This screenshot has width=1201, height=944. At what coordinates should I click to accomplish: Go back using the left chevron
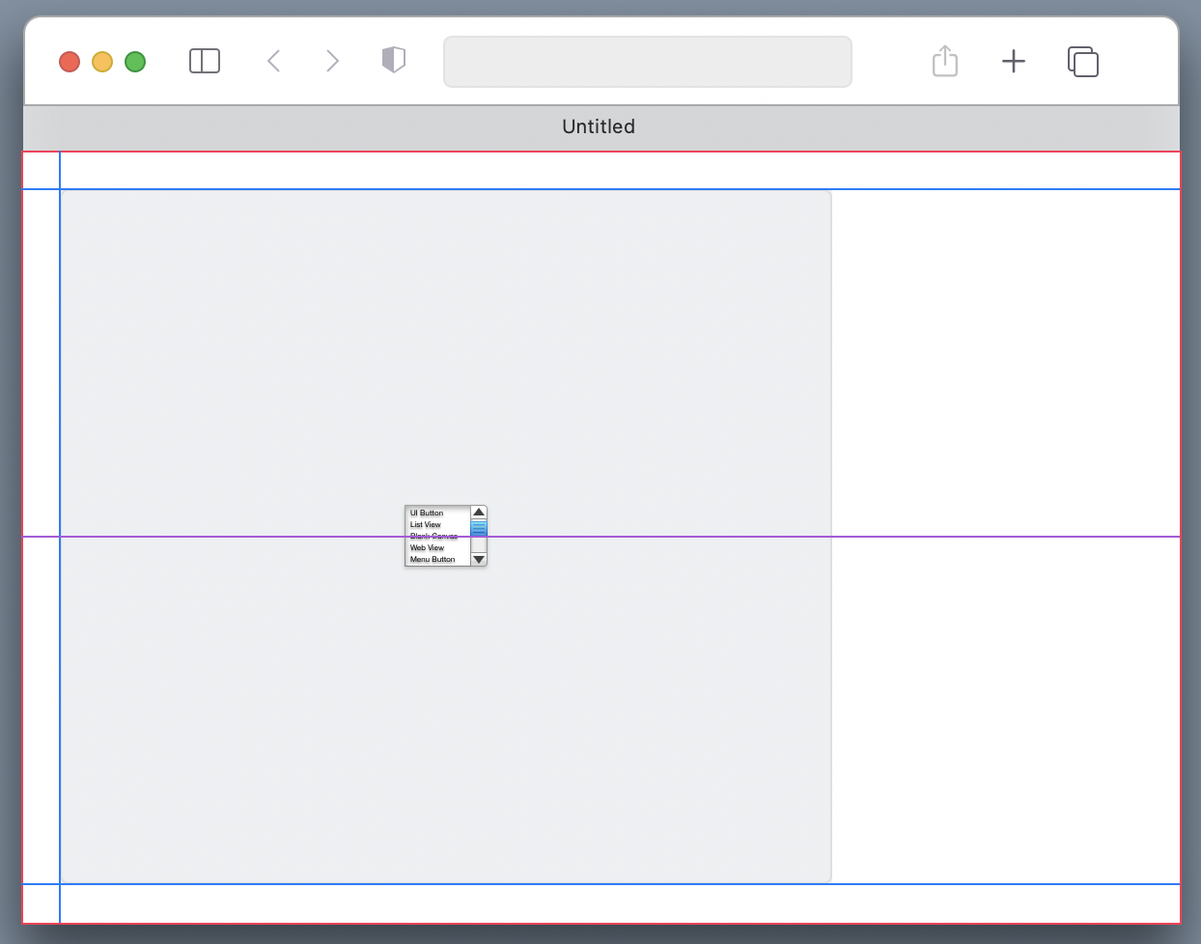(273, 62)
